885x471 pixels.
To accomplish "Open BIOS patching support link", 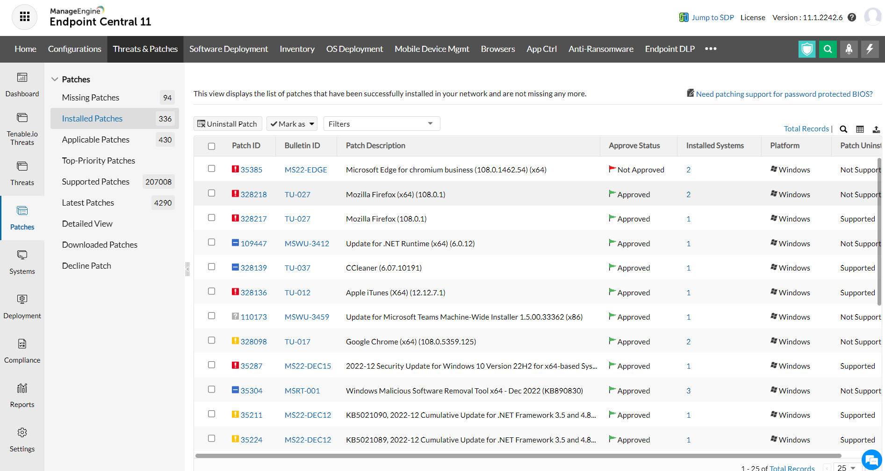I will tap(784, 94).
